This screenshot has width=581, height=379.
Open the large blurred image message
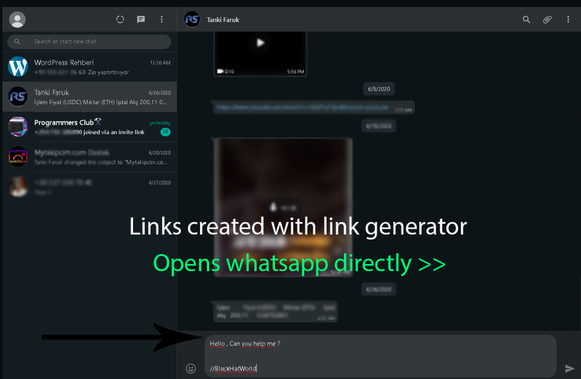pyautogui.click(x=283, y=207)
